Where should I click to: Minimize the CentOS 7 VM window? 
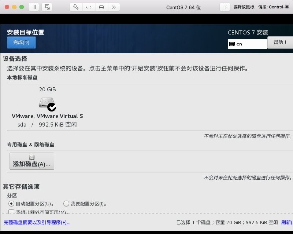[14, 7]
